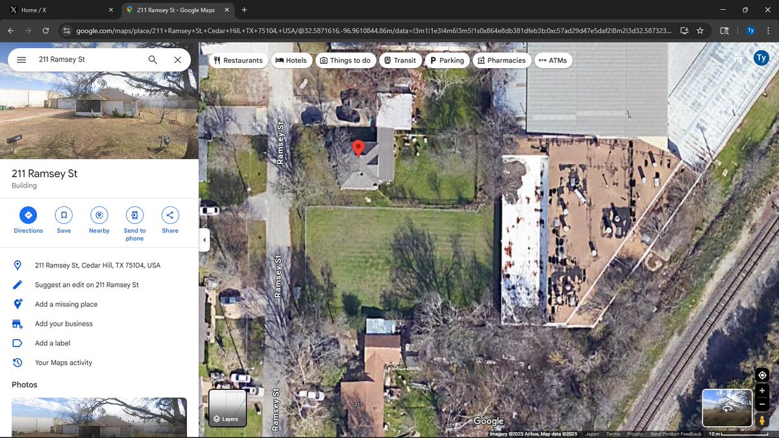779x438 pixels.
Task: Click the browser address bar URL
Action: pyautogui.click(x=373, y=30)
